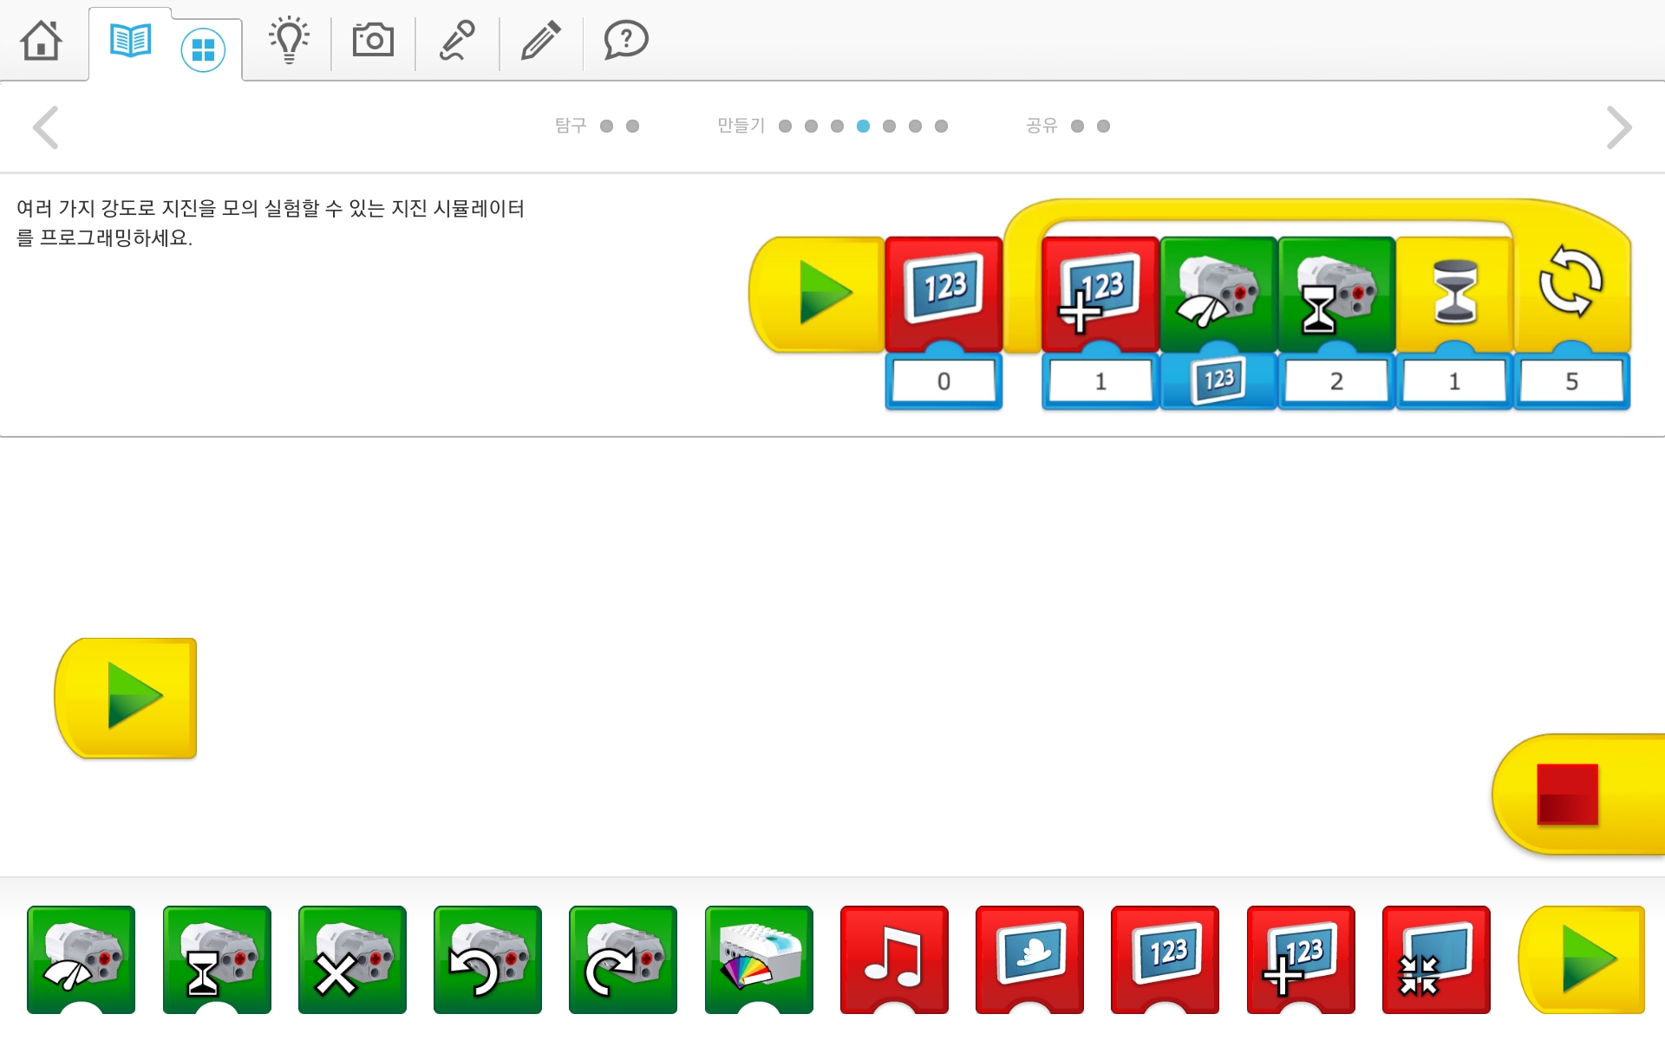Click the loop count input value 5
This screenshot has height=1040, width=1665.
click(x=1571, y=381)
